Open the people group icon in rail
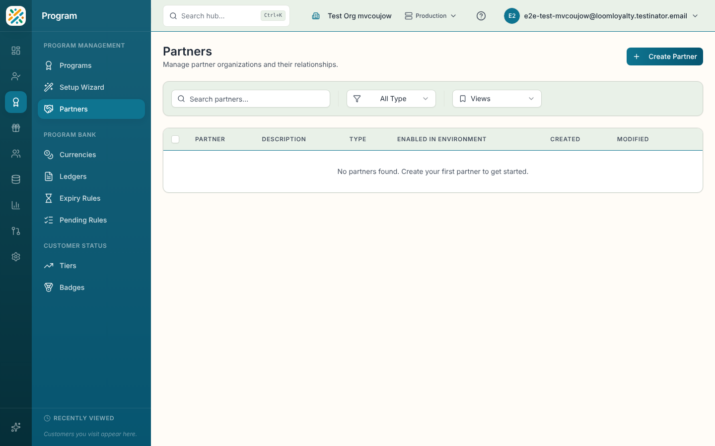715x446 pixels. 16,154
